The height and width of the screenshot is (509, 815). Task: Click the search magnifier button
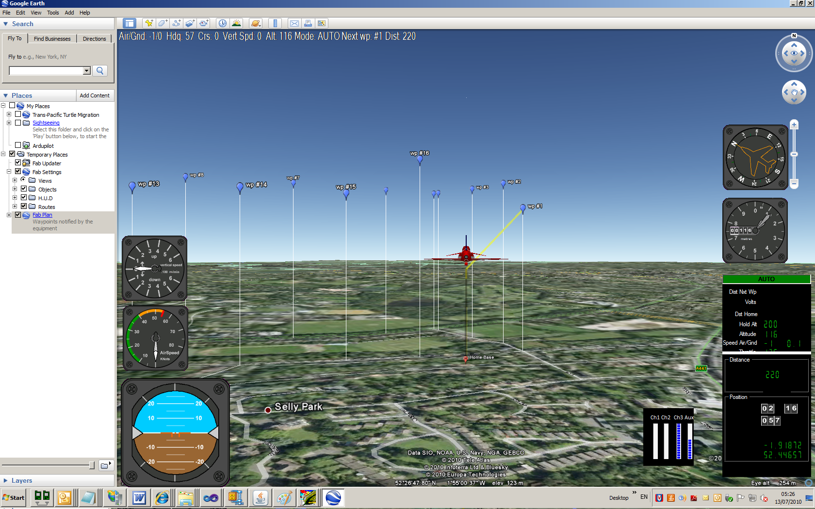pyautogui.click(x=100, y=71)
